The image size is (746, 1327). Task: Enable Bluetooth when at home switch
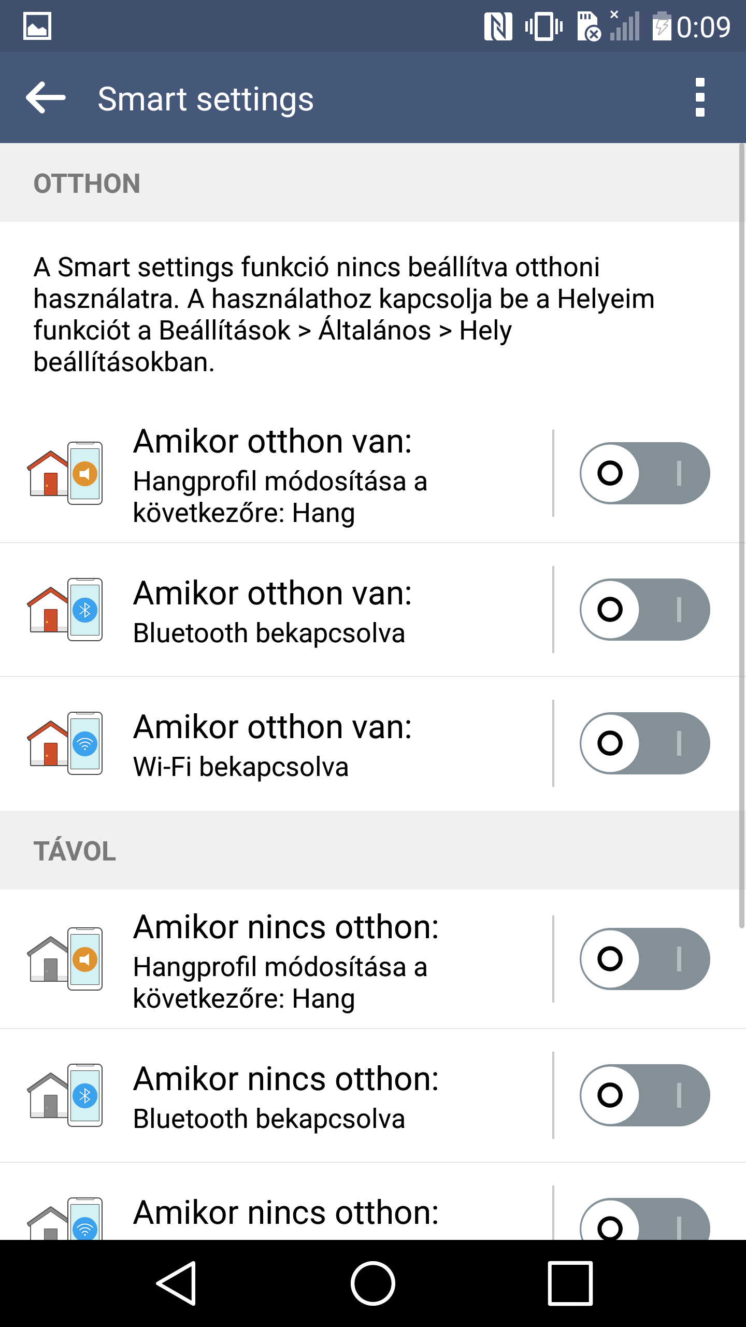[644, 609]
